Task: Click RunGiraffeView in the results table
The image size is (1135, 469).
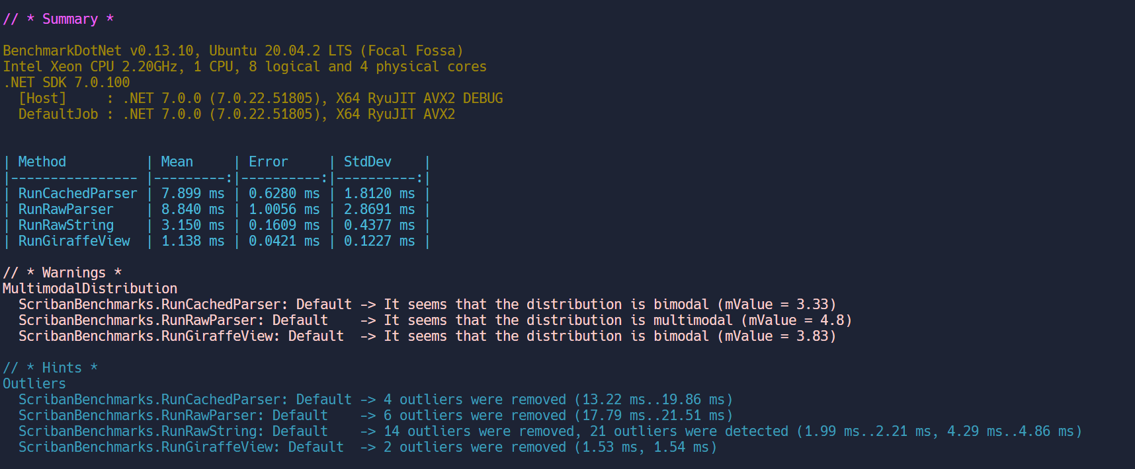Action: point(74,241)
